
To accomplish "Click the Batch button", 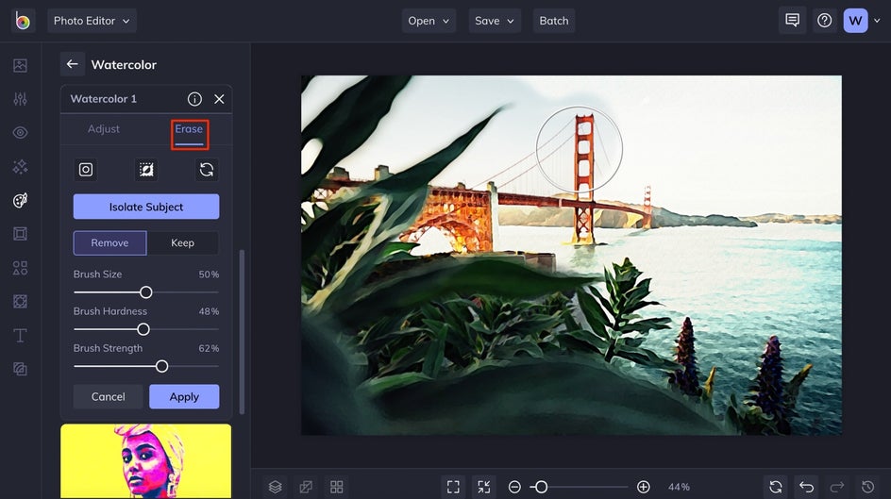I will coord(554,21).
